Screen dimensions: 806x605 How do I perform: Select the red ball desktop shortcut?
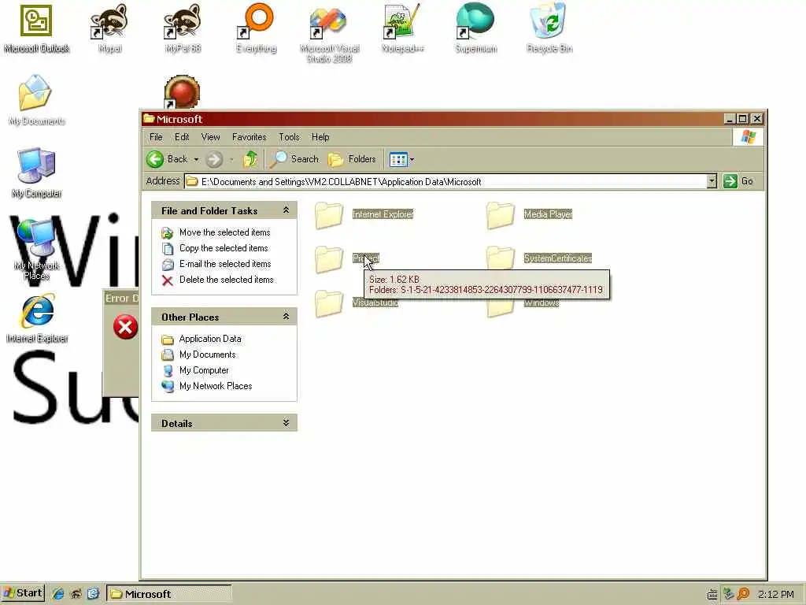(182, 93)
